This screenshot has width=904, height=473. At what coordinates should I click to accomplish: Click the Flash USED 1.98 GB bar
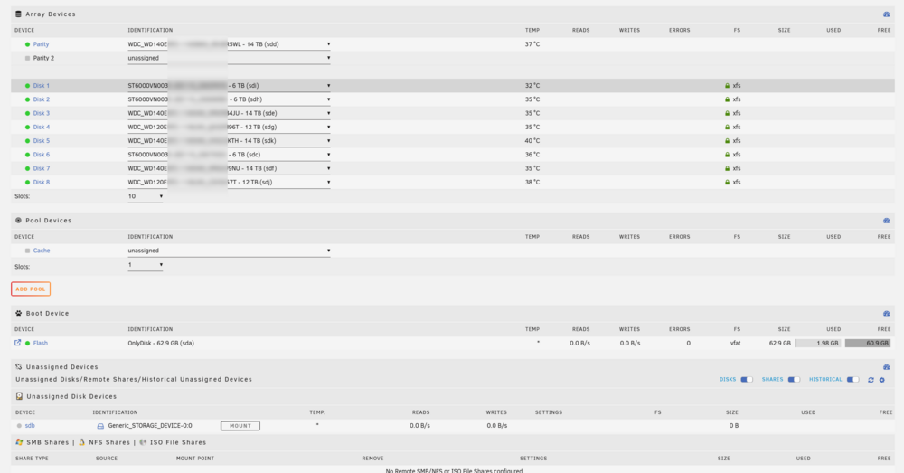coord(817,343)
